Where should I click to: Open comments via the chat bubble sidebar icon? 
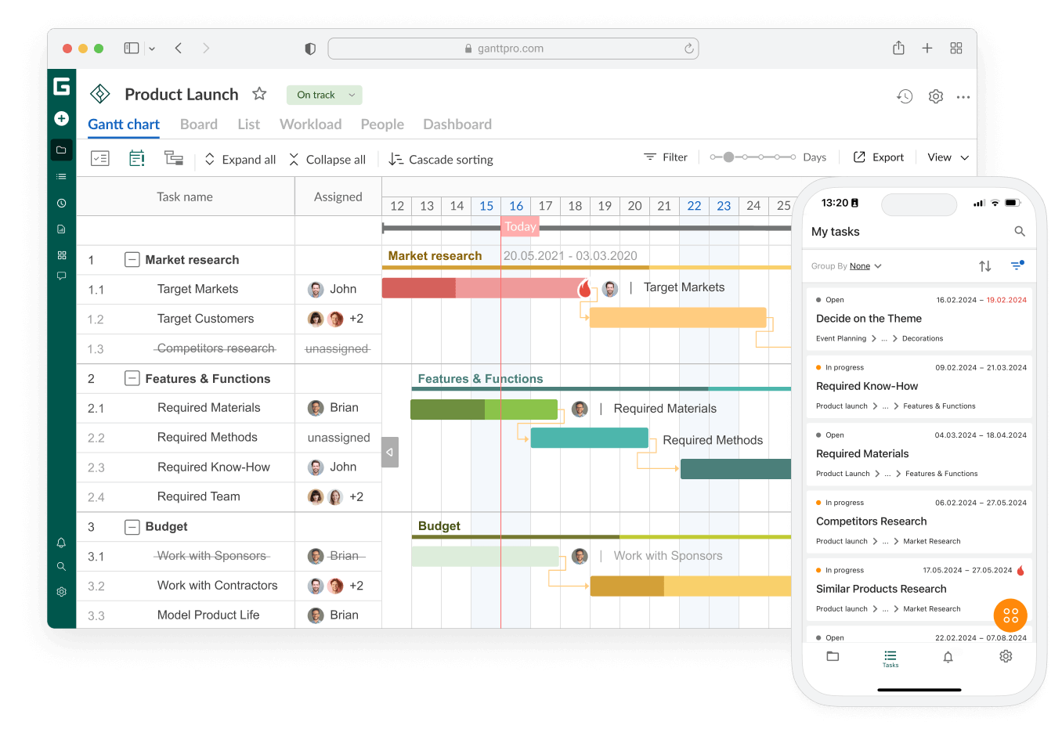[61, 276]
